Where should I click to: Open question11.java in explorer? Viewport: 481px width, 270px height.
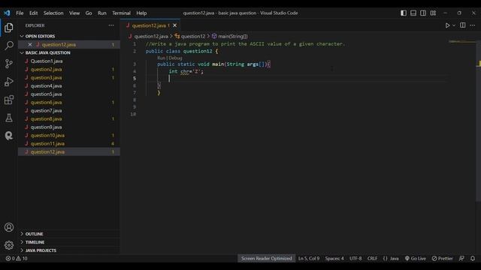[x=68, y=143]
